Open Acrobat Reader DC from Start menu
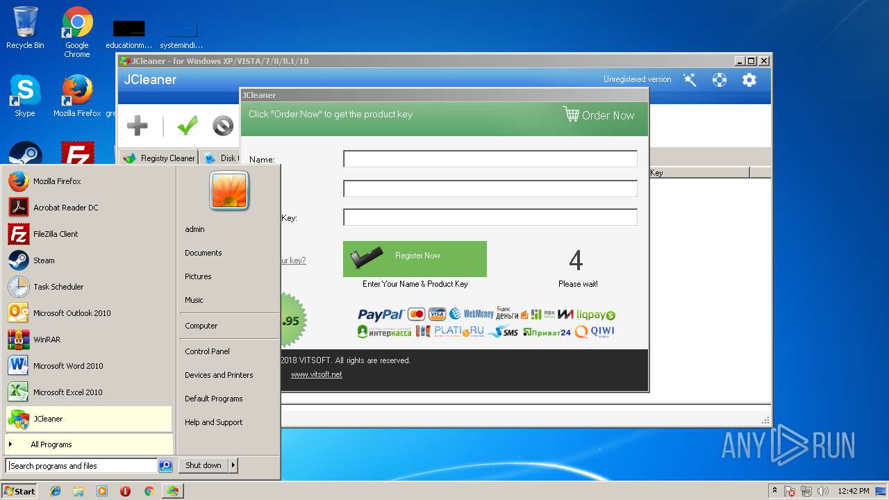889x500 pixels. [89, 208]
